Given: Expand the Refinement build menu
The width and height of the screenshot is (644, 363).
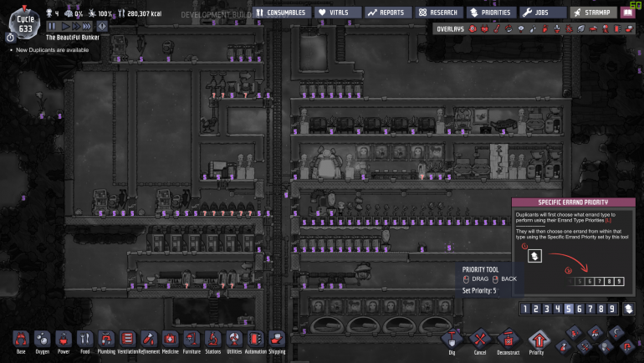Looking at the screenshot, I should [x=149, y=342].
